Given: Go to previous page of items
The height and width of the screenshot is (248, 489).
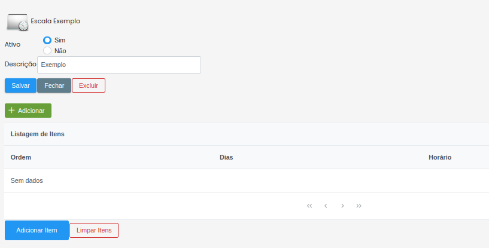Looking at the screenshot, I should coord(326,206).
